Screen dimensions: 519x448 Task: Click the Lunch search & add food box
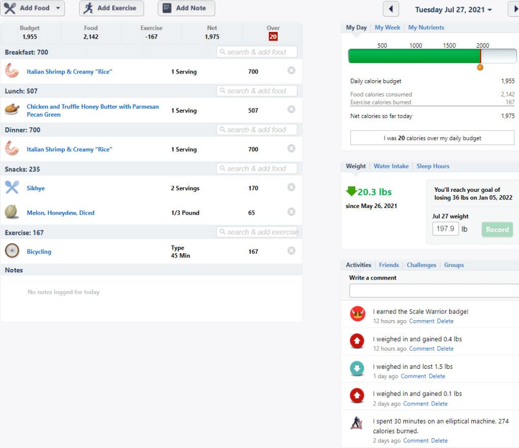tap(257, 91)
